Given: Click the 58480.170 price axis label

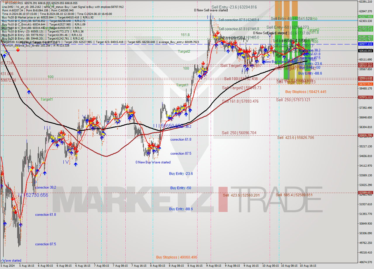Looking at the screenshot, I should [366, 88].
